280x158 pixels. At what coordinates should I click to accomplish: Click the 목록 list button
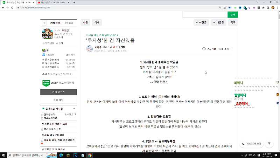pos(233,22)
